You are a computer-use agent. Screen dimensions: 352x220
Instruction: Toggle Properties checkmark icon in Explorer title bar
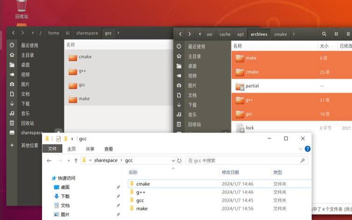[x=58, y=139]
